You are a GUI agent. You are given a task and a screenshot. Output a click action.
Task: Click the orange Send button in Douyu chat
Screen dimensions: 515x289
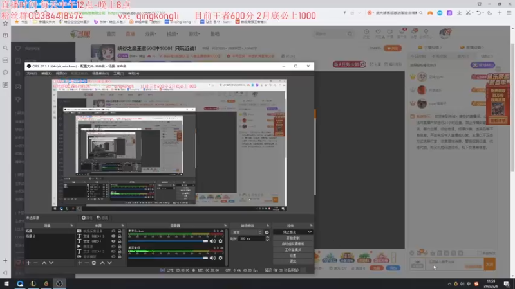[489, 264]
